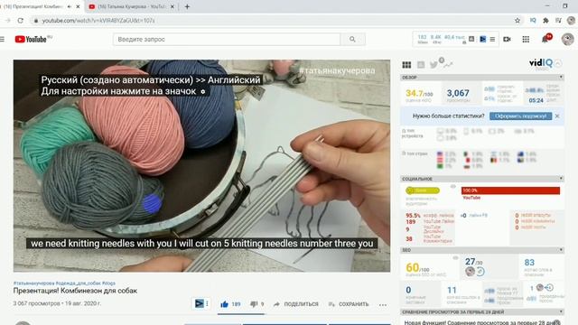Image resolution: width=578 pixels, height=325 pixels.
Task: Open the three-dot more actions menu
Action: tap(383, 305)
